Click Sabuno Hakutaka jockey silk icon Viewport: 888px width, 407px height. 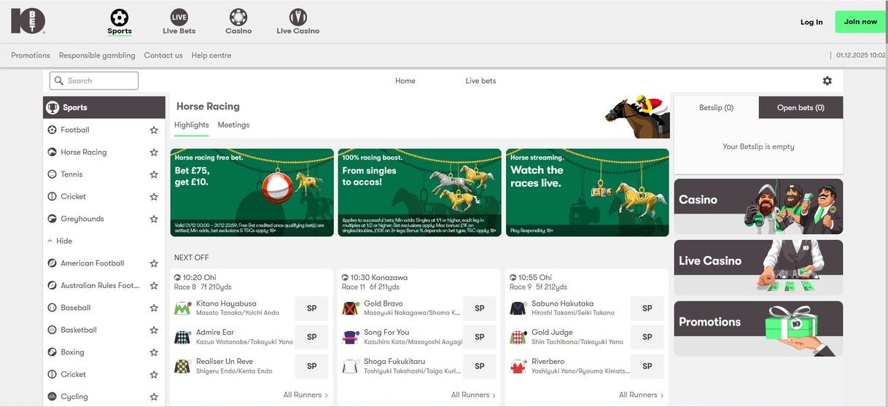point(518,309)
